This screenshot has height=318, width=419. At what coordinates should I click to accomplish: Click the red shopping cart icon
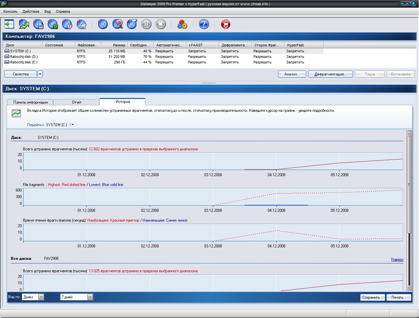225,24
